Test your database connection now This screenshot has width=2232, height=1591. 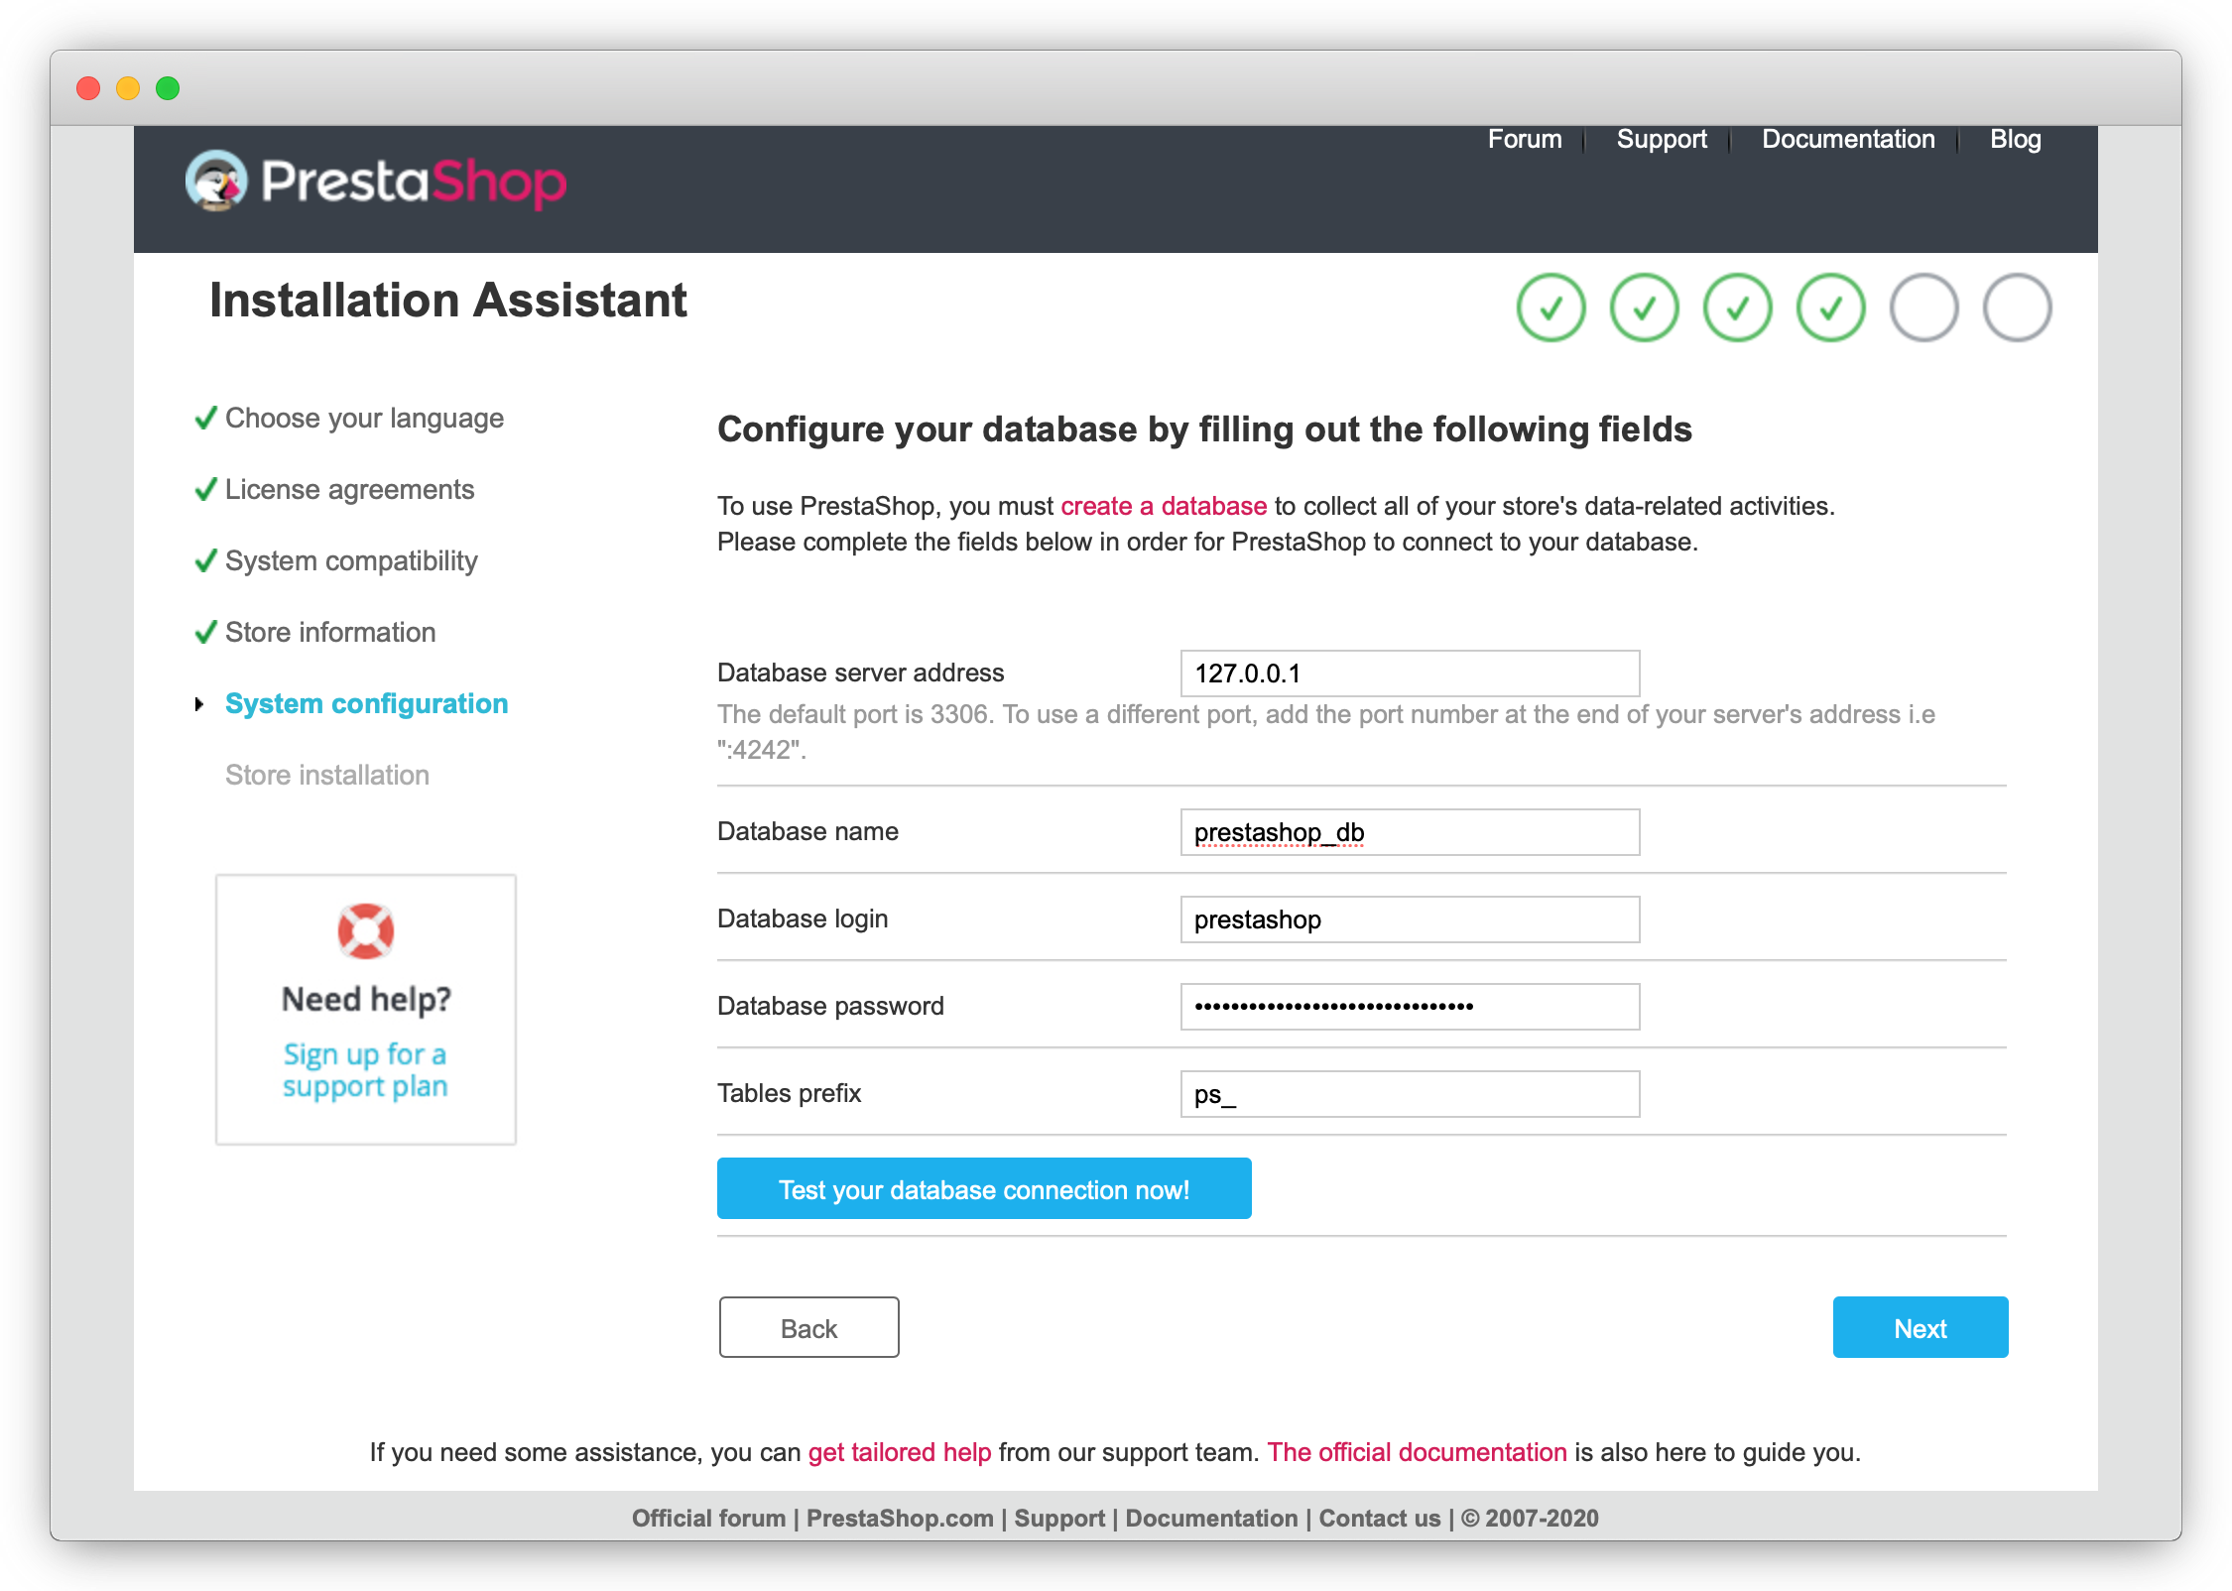pyautogui.click(x=983, y=1188)
